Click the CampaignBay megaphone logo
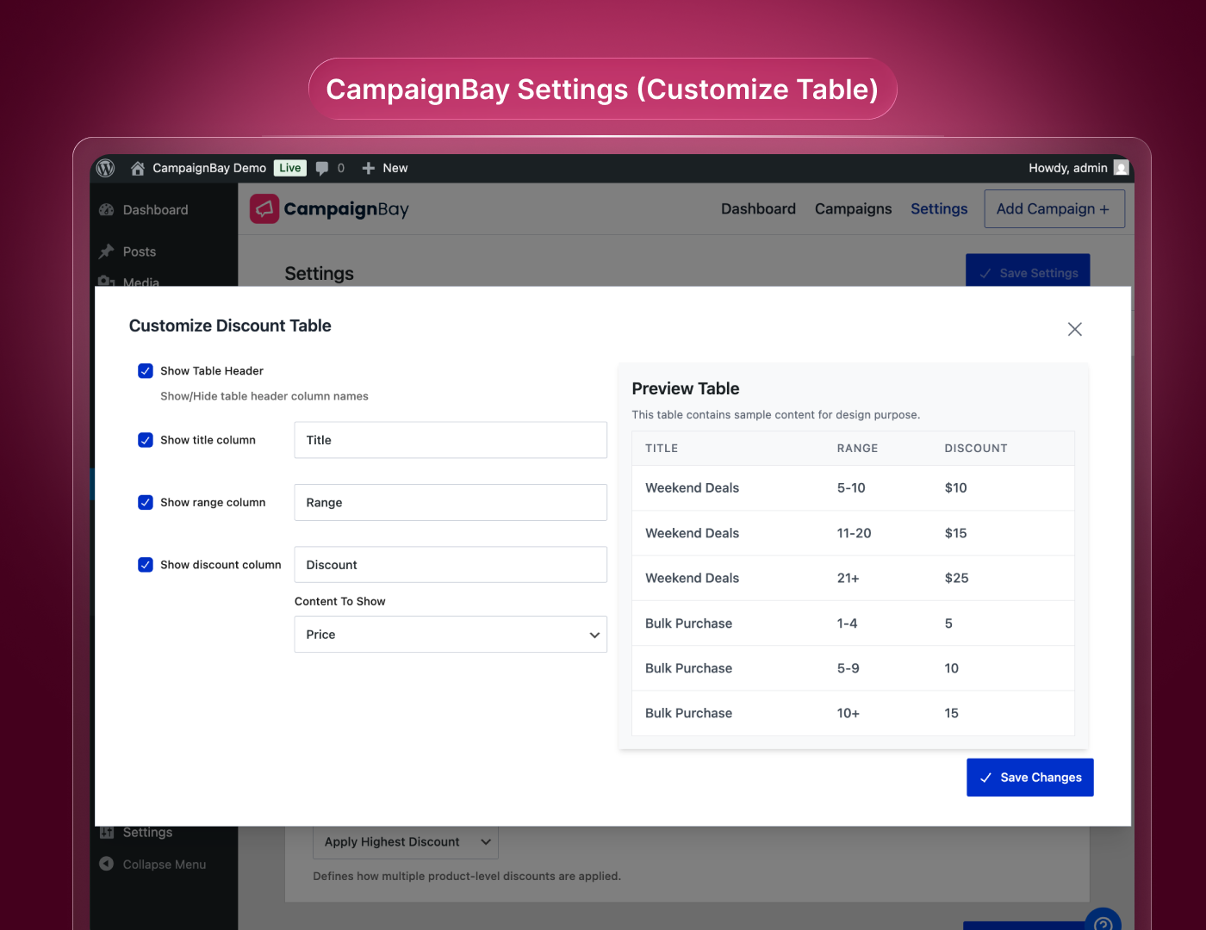Screen dimensions: 1206x930 click(x=264, y=209)
